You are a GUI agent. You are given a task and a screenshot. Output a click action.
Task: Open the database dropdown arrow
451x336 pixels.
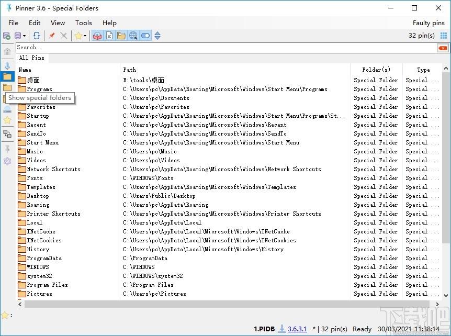(x=25, y=36)
